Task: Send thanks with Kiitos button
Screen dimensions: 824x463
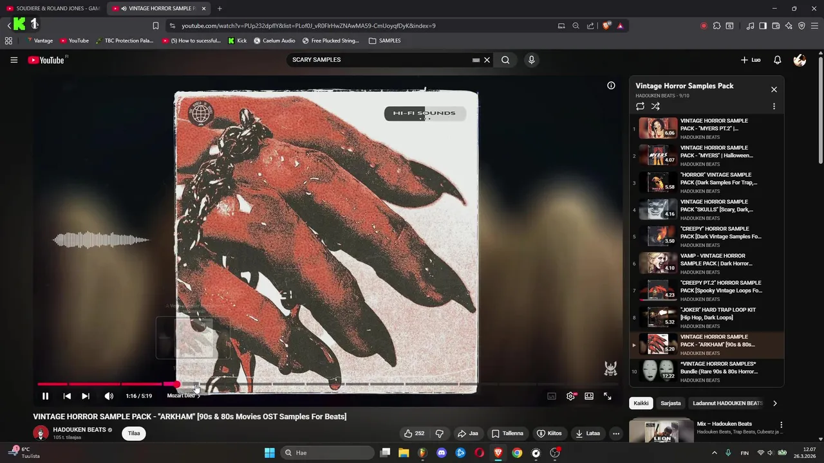Action: pyautogui.click(x=549, y=433)
